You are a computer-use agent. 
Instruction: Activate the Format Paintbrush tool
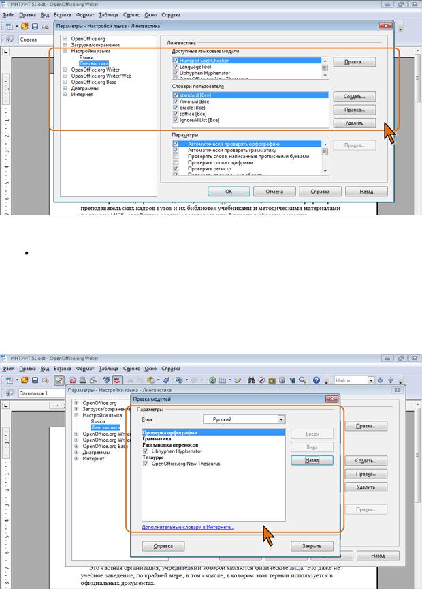click(166, 380)
